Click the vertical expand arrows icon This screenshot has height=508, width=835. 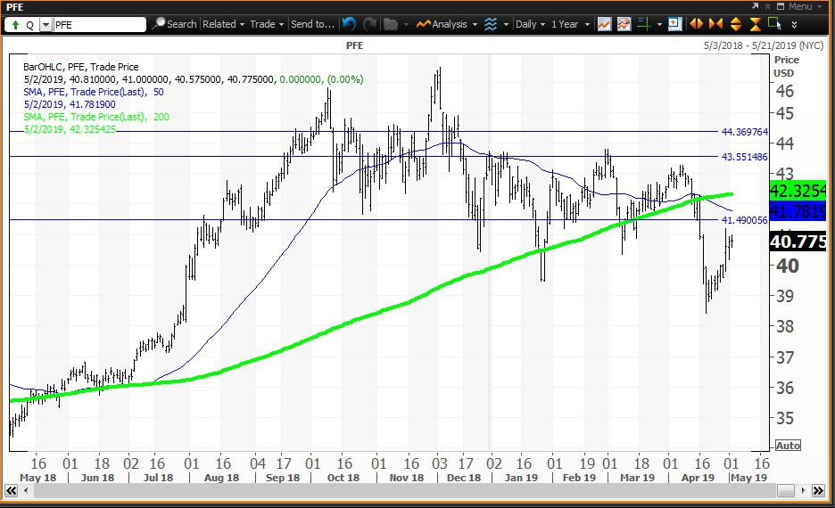click(x=735, y=24)
